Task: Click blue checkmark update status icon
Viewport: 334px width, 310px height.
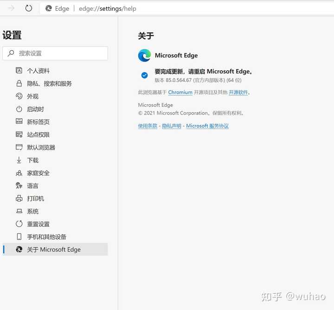Action: coord(144,75)
